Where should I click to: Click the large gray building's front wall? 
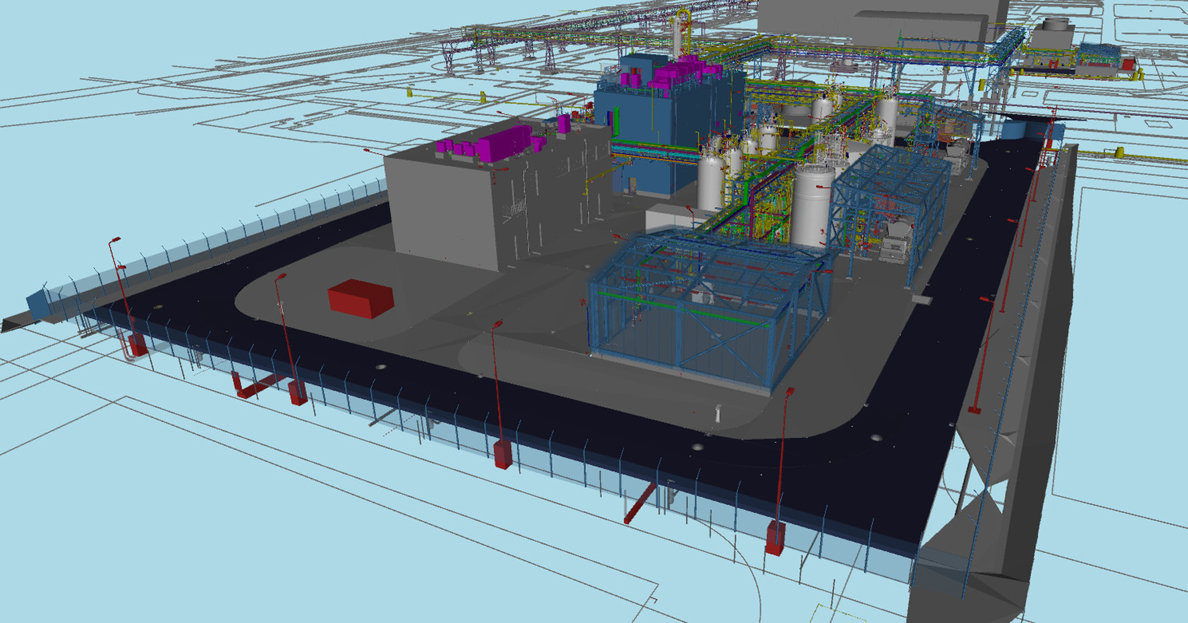(442, 208)
